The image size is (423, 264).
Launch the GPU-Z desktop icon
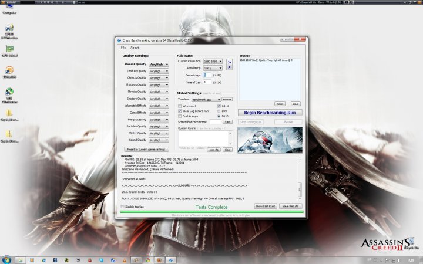click(x=9, y=51)
